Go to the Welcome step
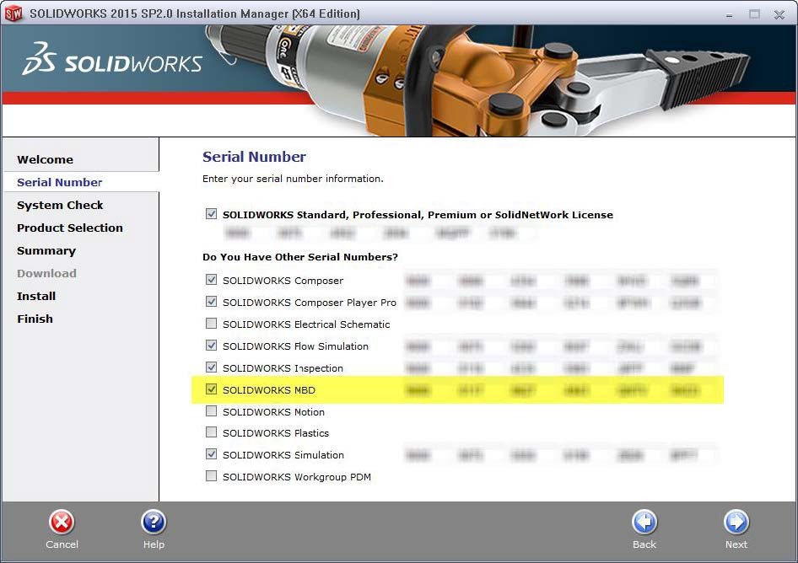This screenshot has height=563, width=798. (x=45, y=159)
